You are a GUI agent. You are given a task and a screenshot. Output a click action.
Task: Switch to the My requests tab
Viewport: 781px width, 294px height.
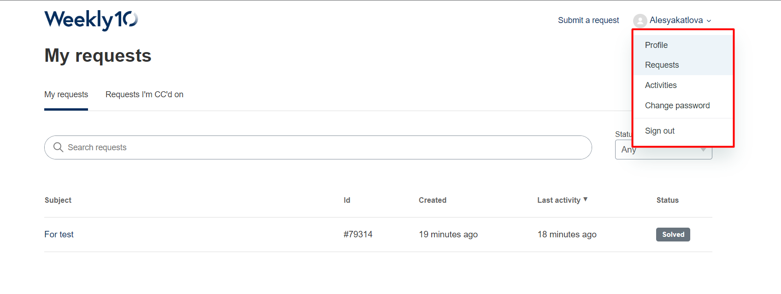pyautogui.click(x=66, y=94)
